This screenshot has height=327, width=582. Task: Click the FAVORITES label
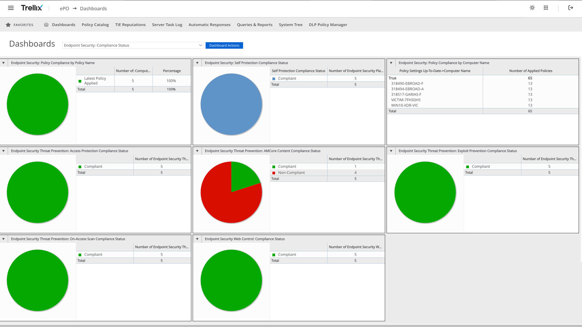pyautogui.click(x=23, y=25)
